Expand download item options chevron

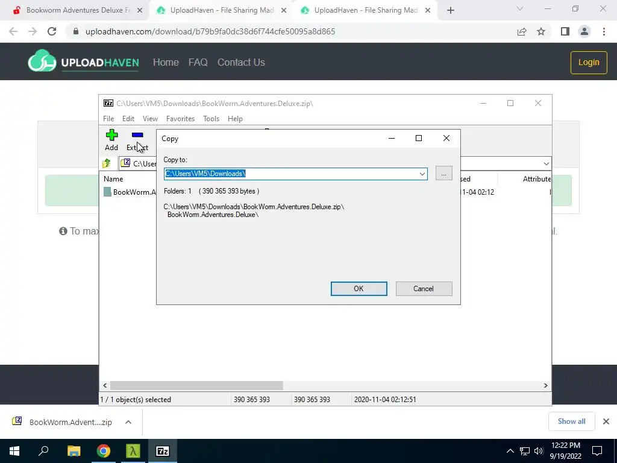click(128, 422)
